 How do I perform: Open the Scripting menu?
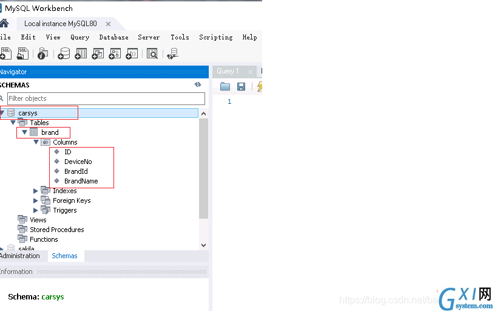[x=216, y=37]
